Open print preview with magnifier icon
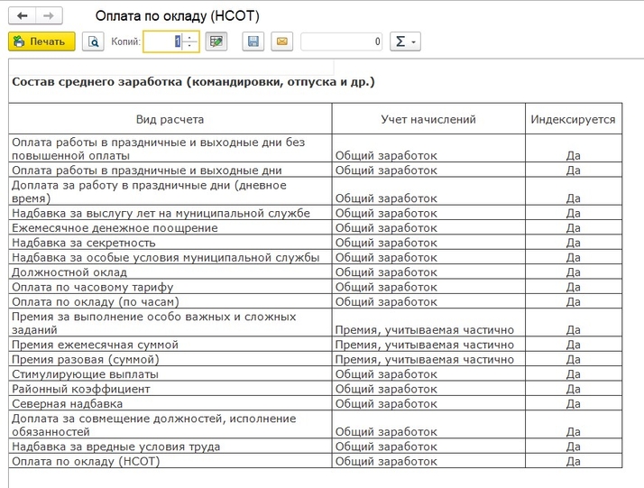 click(92, 41)
